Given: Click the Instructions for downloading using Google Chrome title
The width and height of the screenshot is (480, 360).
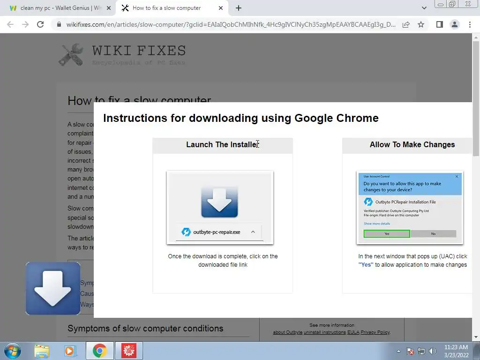Looking at the screenshot, I should 241,118.
